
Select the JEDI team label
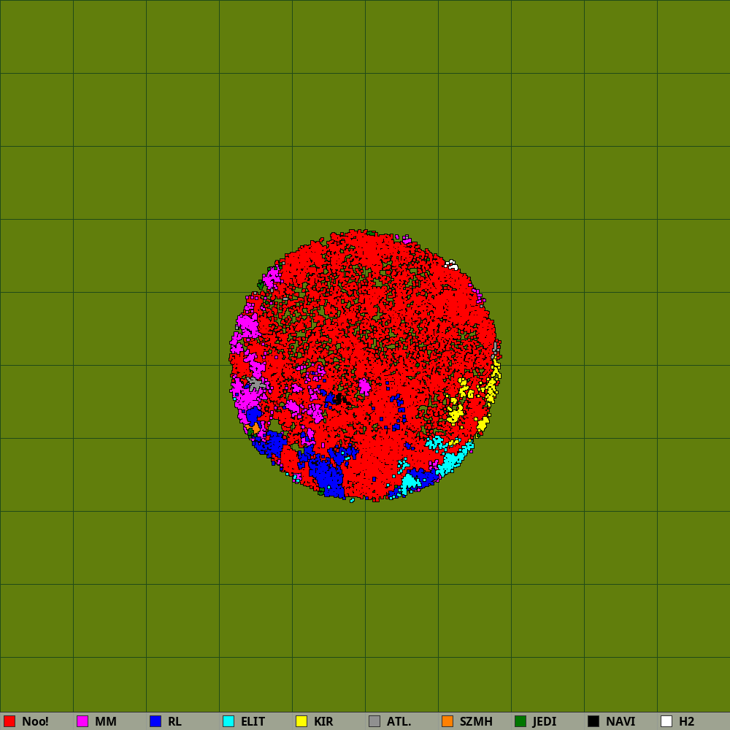click(x=545, y=721)
